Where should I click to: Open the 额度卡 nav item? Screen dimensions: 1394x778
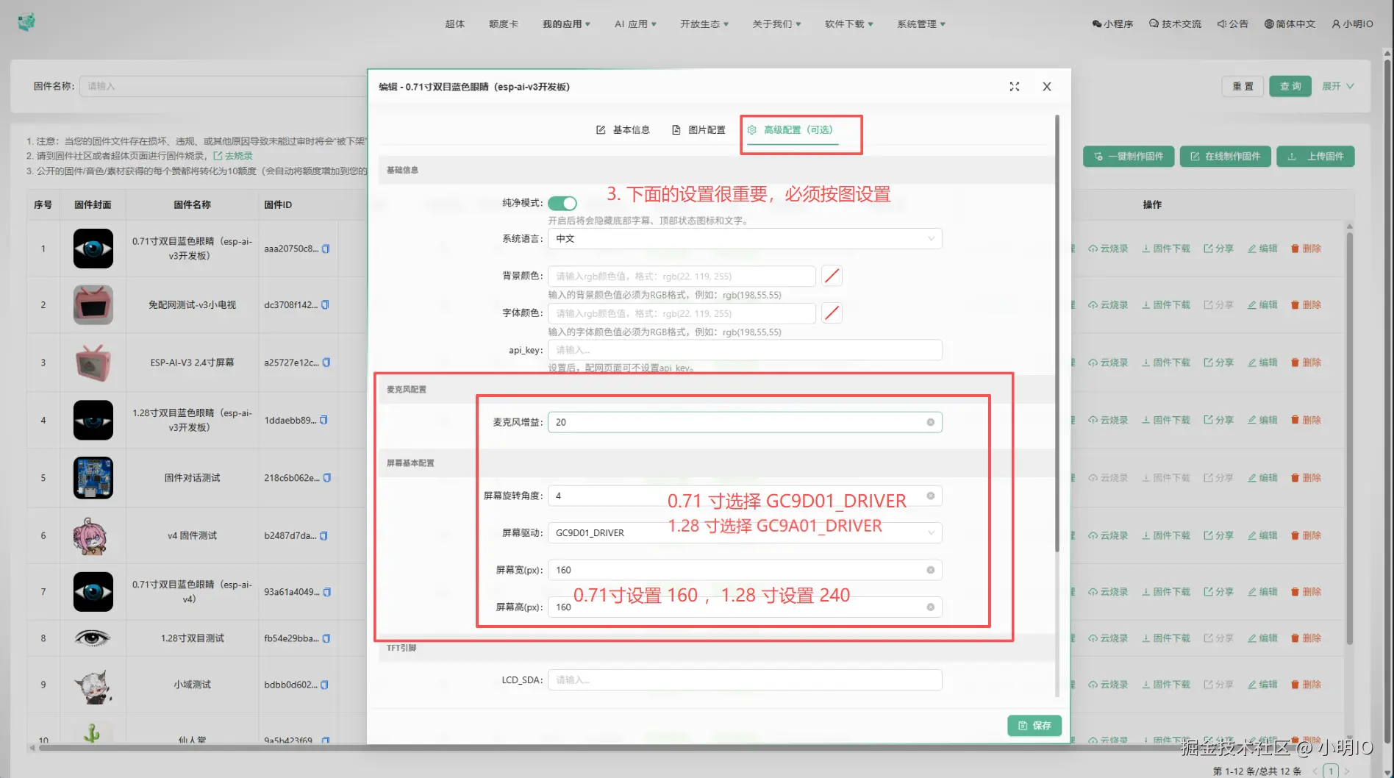pyautogui.click(x=504, y=24)
